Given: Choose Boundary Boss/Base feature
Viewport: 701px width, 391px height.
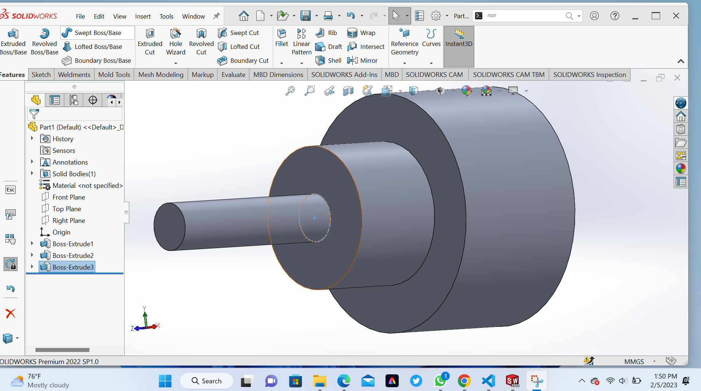Looking at the screenshot, I should (96, 61).
